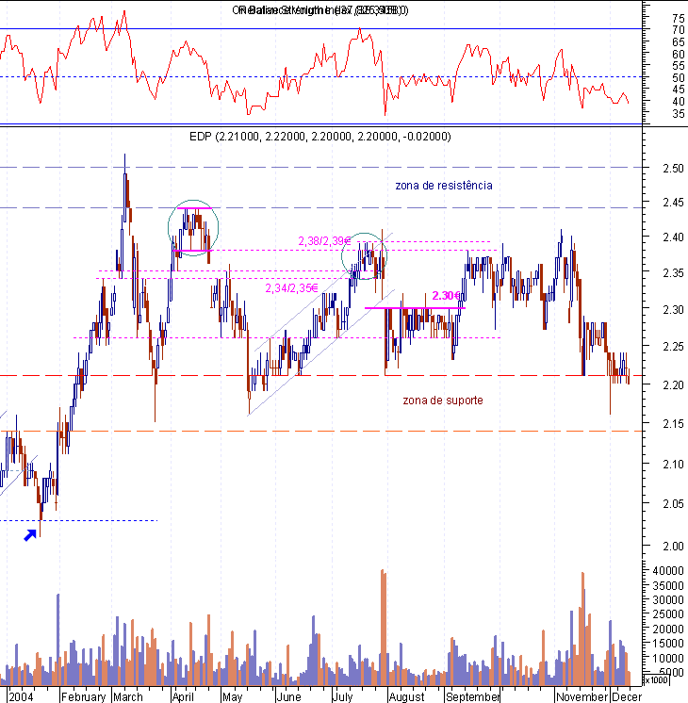
Task: Click the 'May' month label on time axis
Action: click(x=233, y=696)
